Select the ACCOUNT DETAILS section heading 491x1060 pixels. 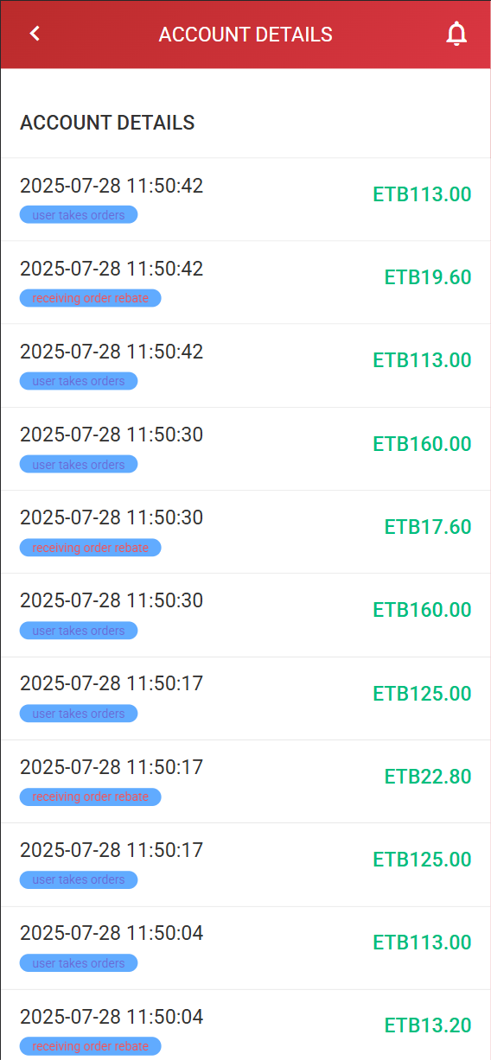(x=107, y=123)
